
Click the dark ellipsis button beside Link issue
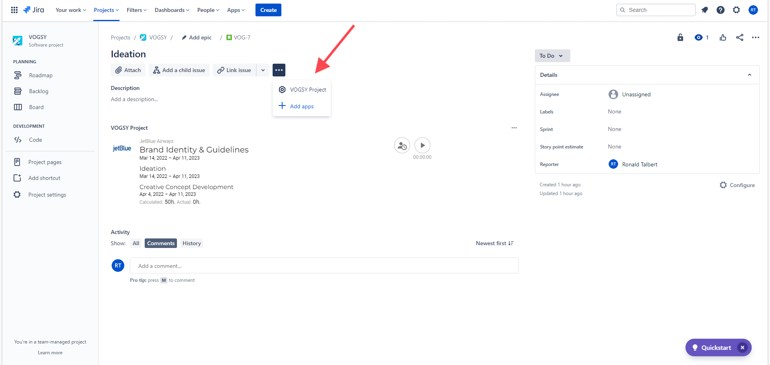tap(279, 70)
